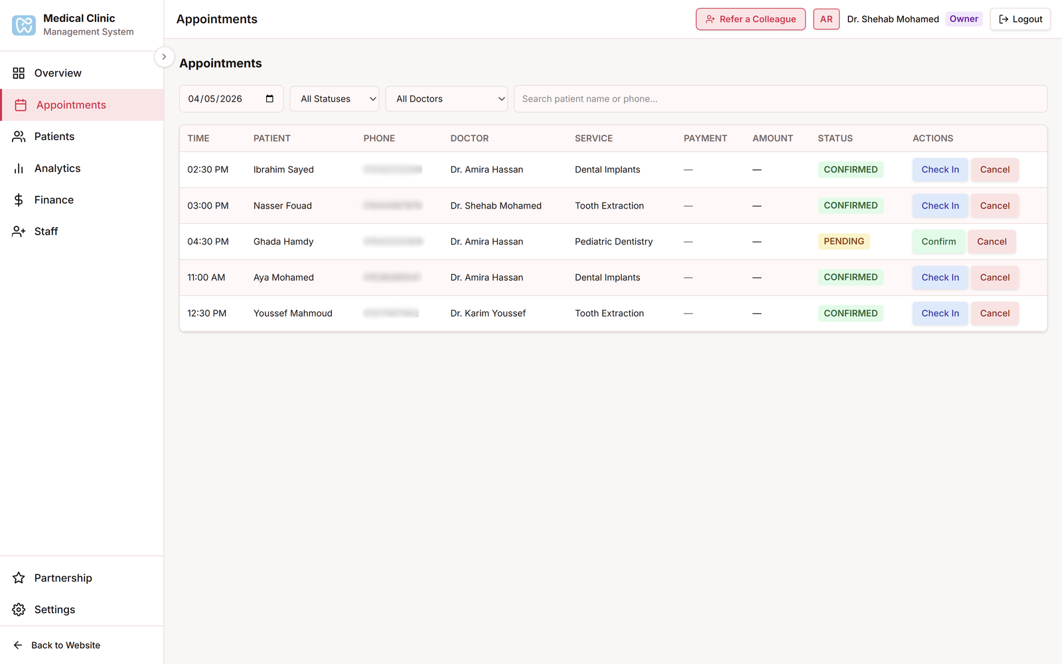The image size is (1062, 664).
Task: Open Partnership via the star icon
Action: click(x=19, y=578)
